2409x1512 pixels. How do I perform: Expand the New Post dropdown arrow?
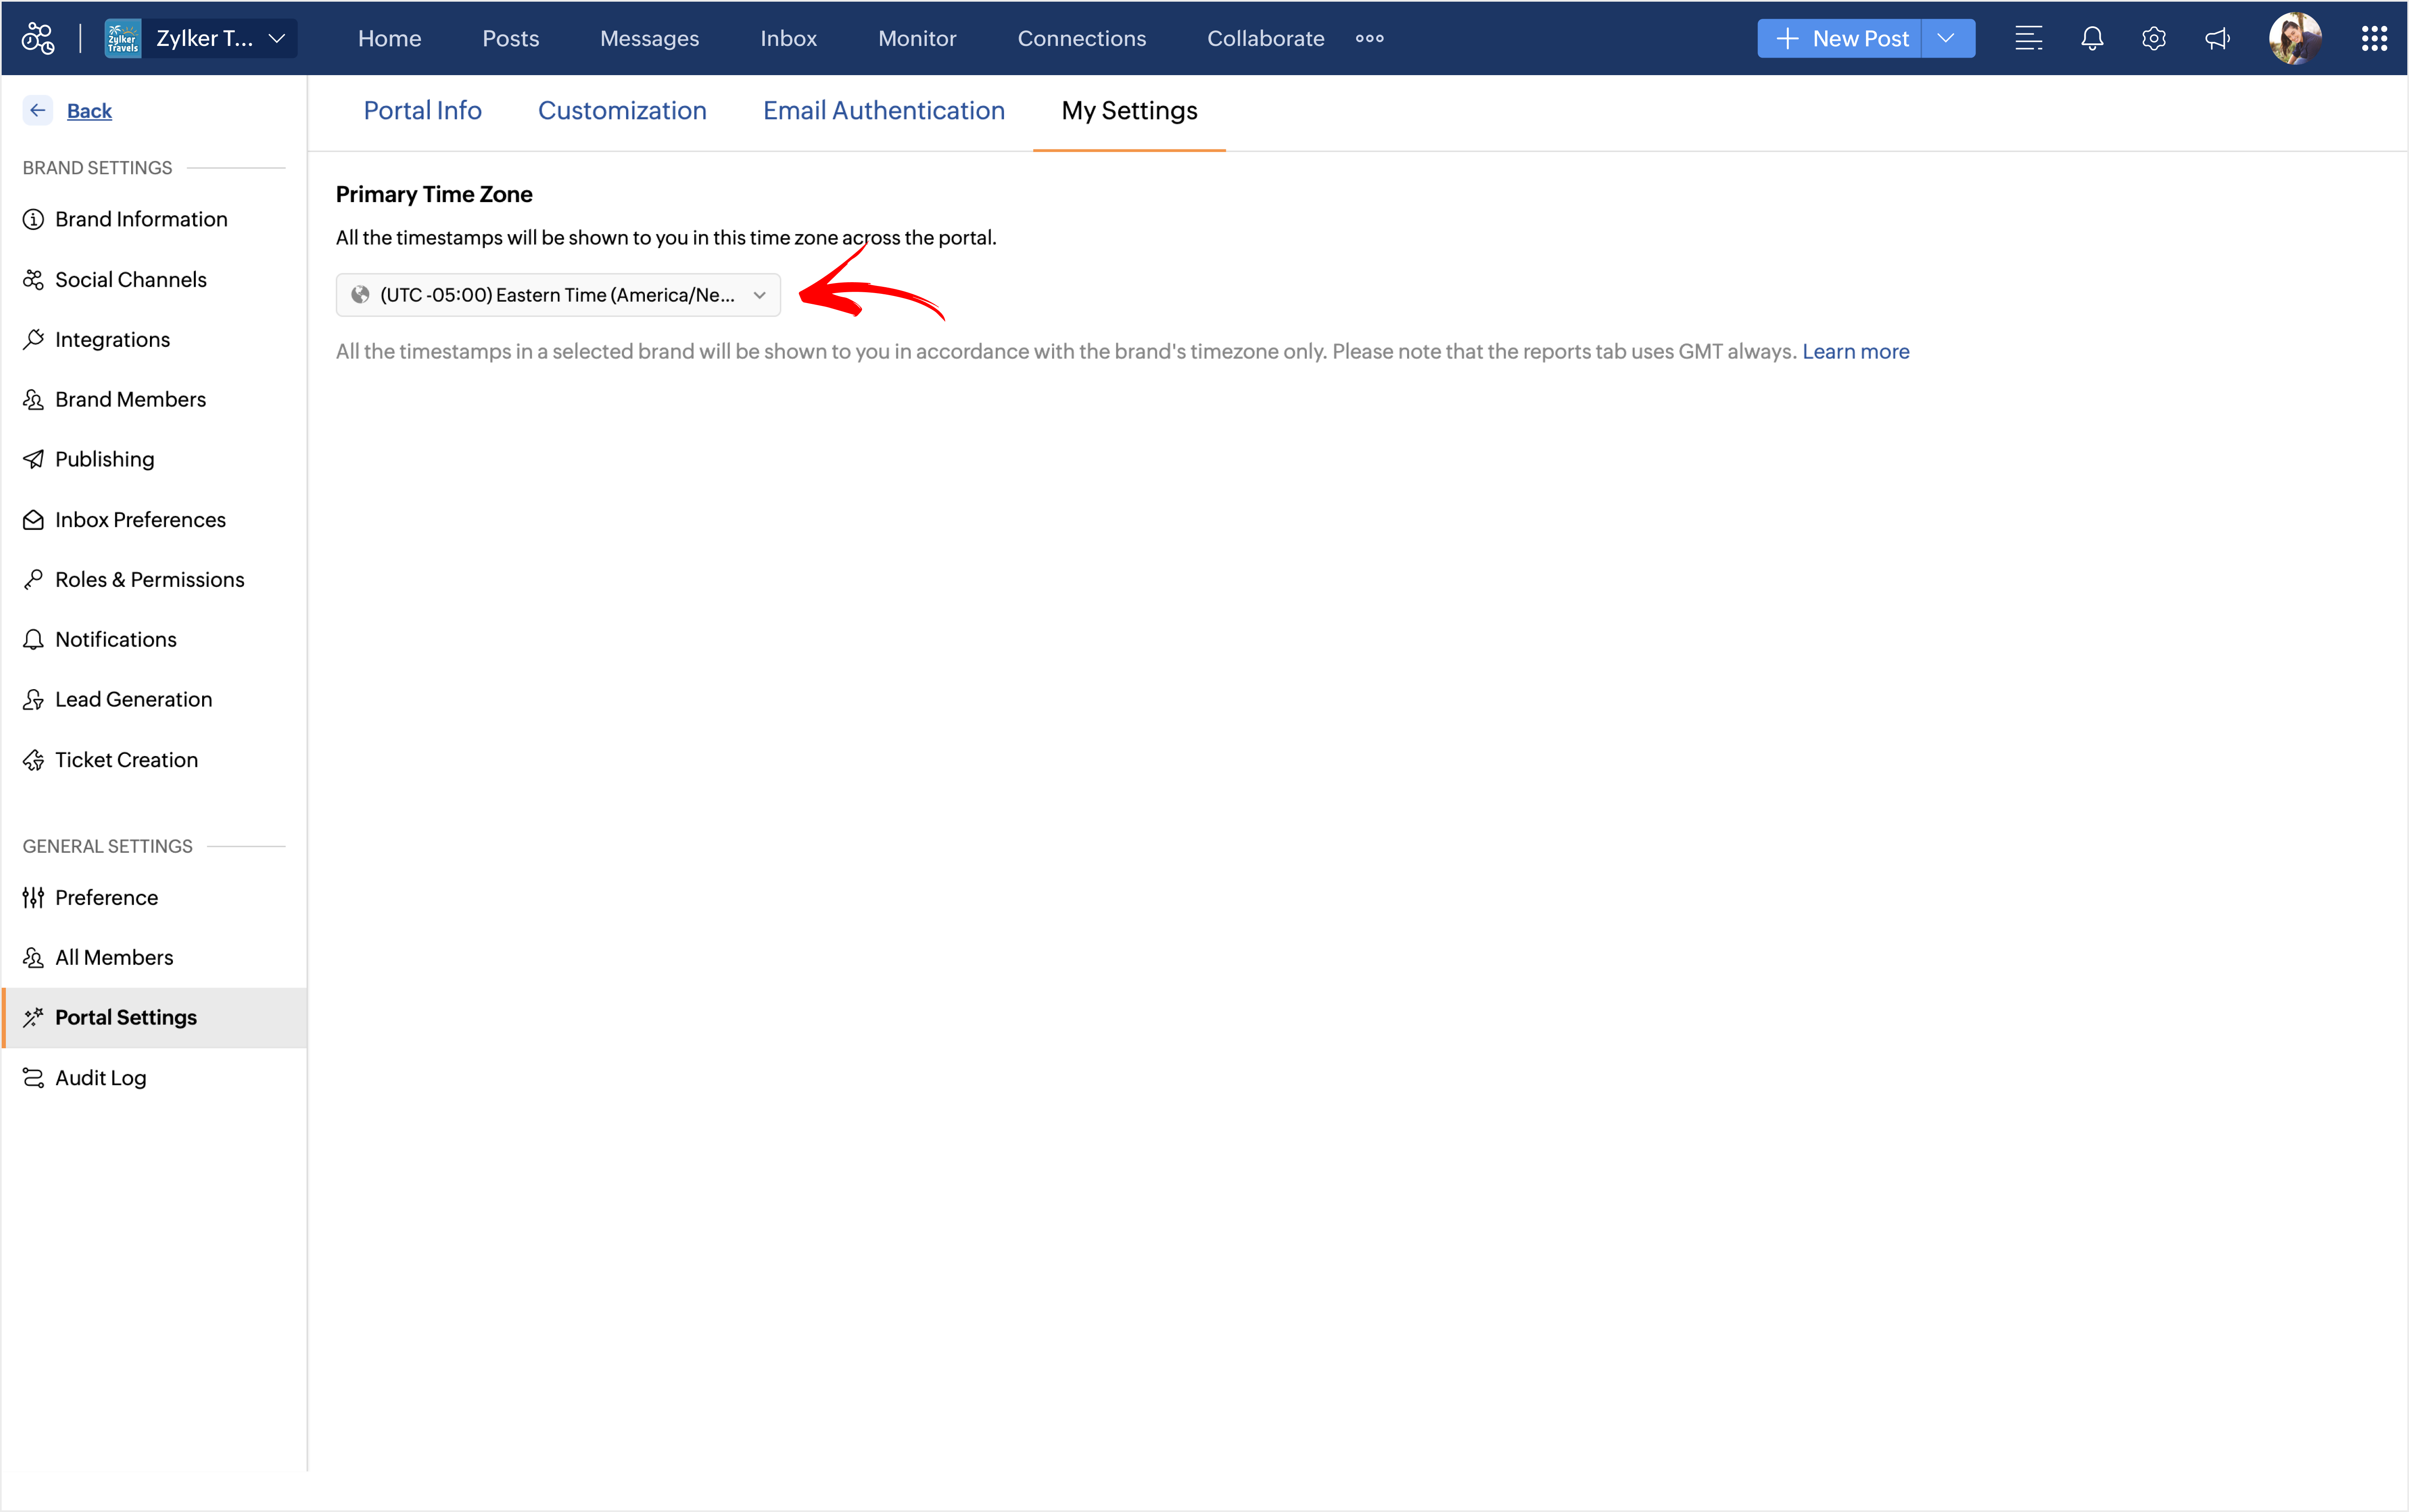(1946, 38)
